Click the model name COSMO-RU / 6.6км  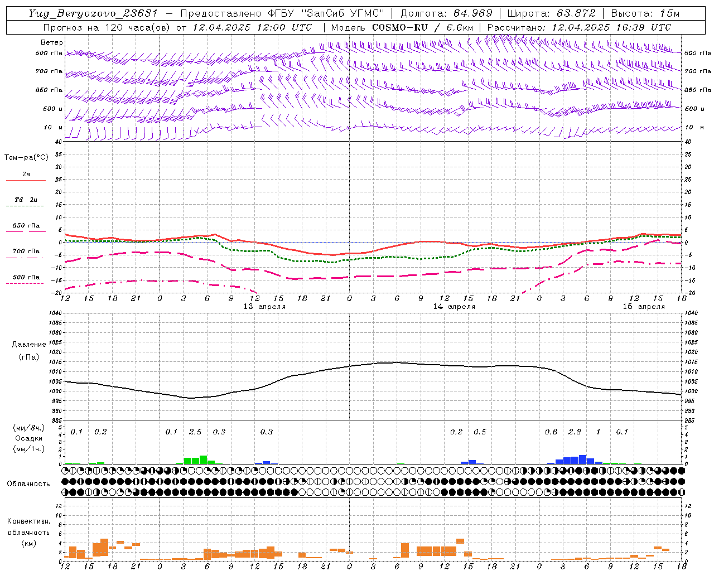[x=423, y=27]
